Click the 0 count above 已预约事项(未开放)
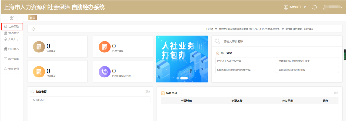Viewport: 346px width, 121px height. pyautogui.click(x=114, y=71)
